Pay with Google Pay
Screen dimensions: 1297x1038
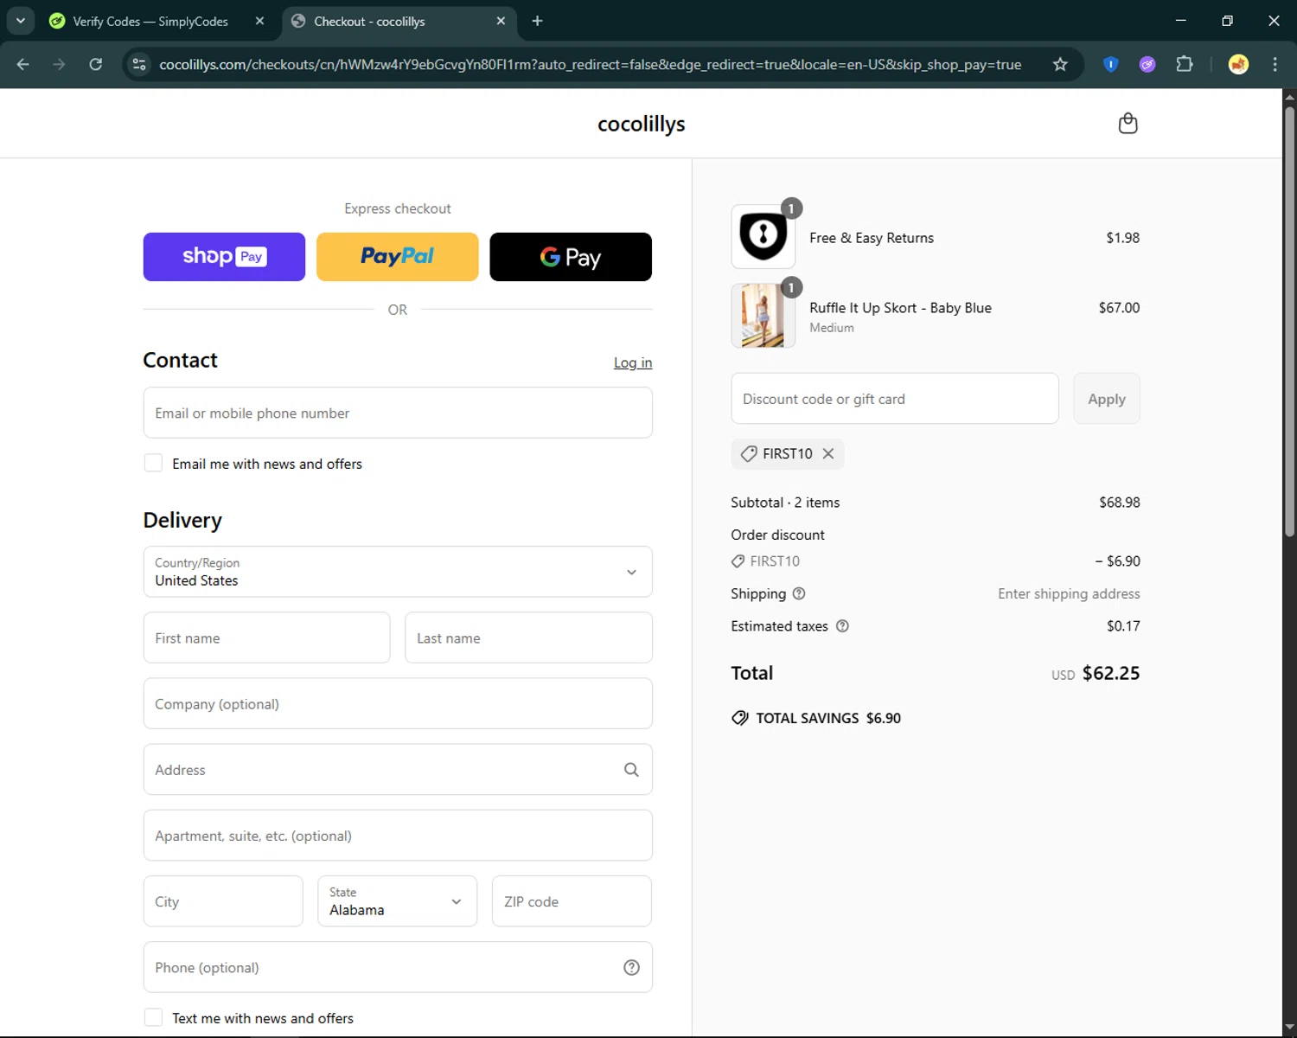point(571,257)
